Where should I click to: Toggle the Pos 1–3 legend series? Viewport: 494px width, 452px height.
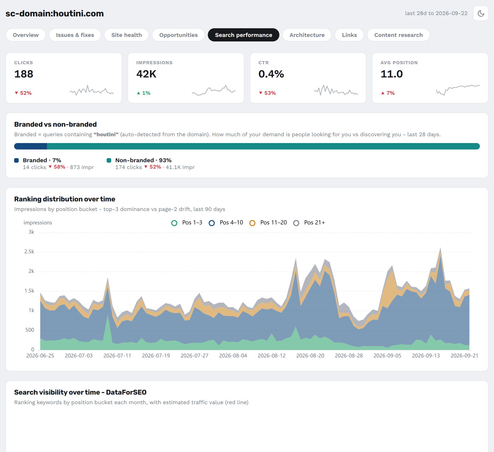187,223
